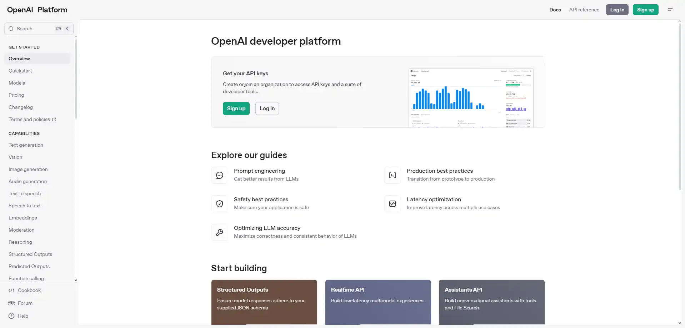Click the Safety best practices shield icon

tap(220, 204)
